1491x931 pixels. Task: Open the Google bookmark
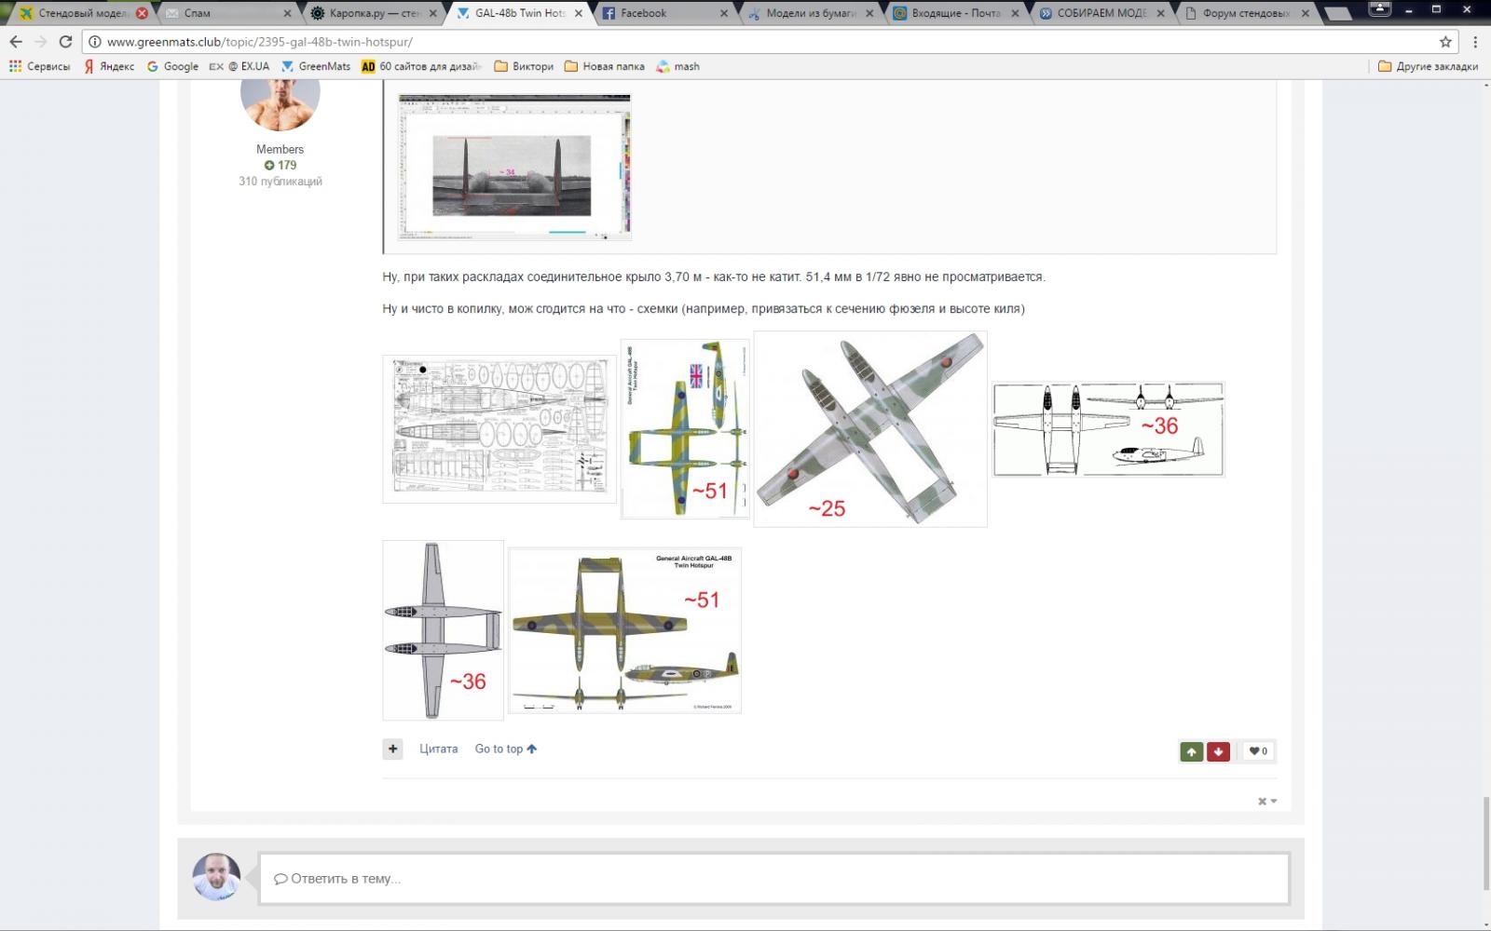point(172,66)
